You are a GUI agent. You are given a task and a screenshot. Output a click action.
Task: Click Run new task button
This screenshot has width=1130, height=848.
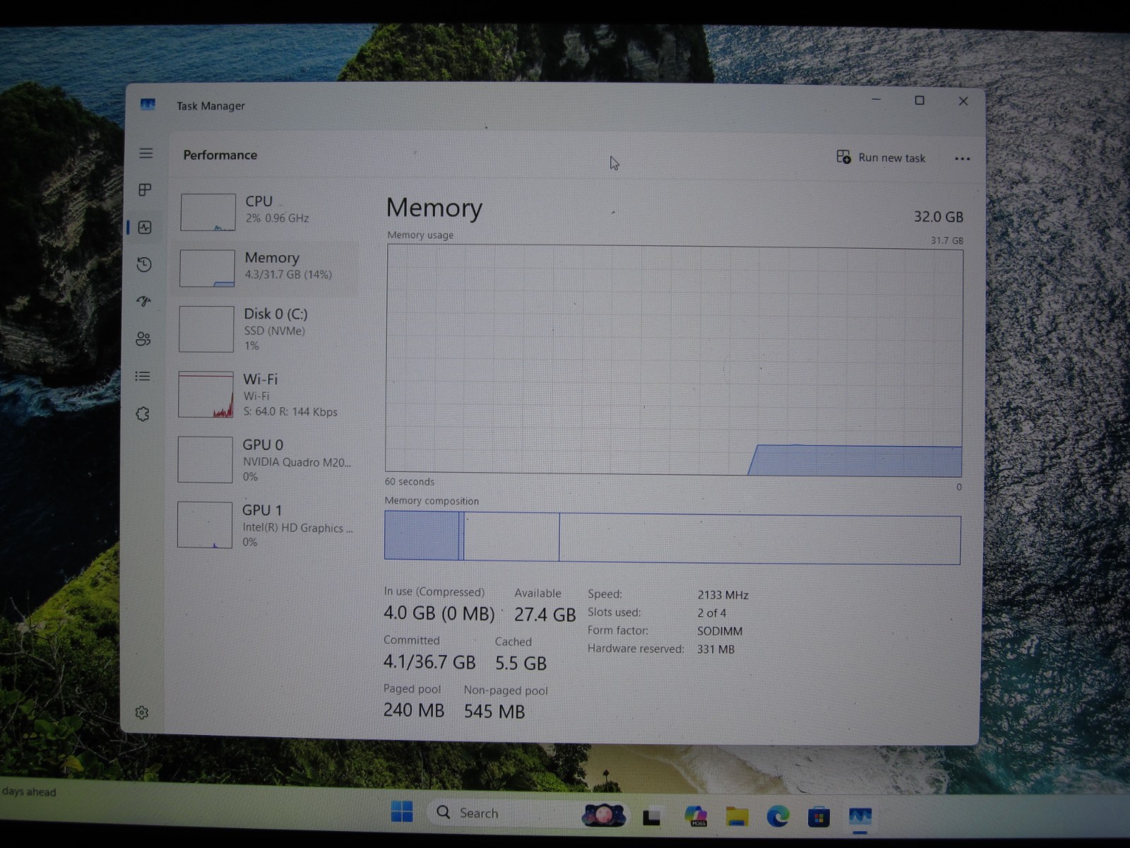[881, 158]
